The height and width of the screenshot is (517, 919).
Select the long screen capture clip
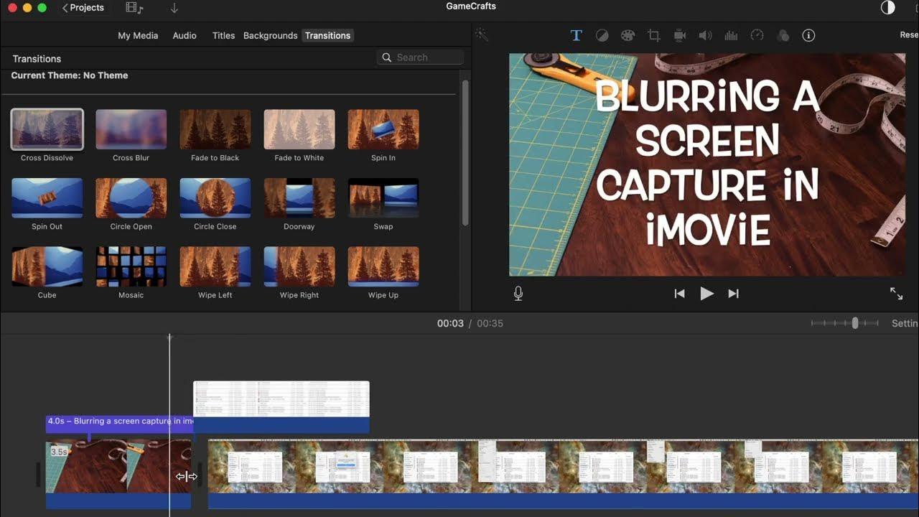pyautogui.click(x=563, y=474)
